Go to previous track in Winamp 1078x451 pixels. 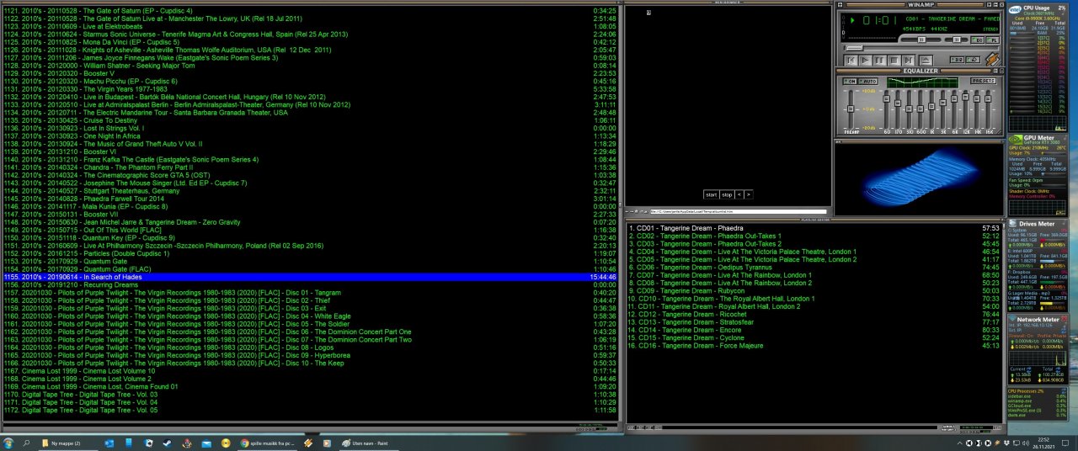pos(851,61)
